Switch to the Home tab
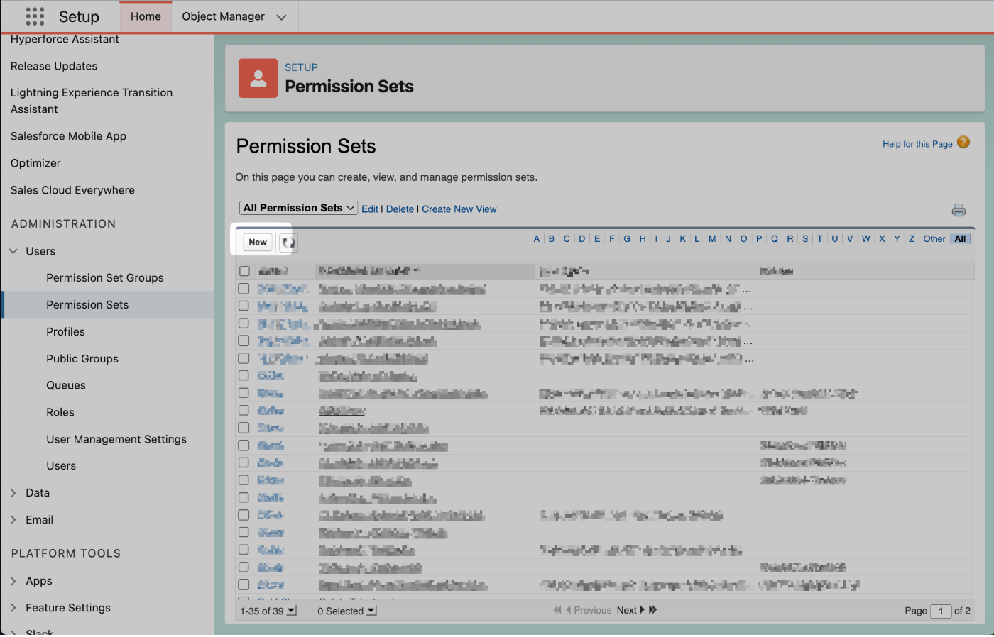Screen dimensions: 994x637 (x=146, y=16)
